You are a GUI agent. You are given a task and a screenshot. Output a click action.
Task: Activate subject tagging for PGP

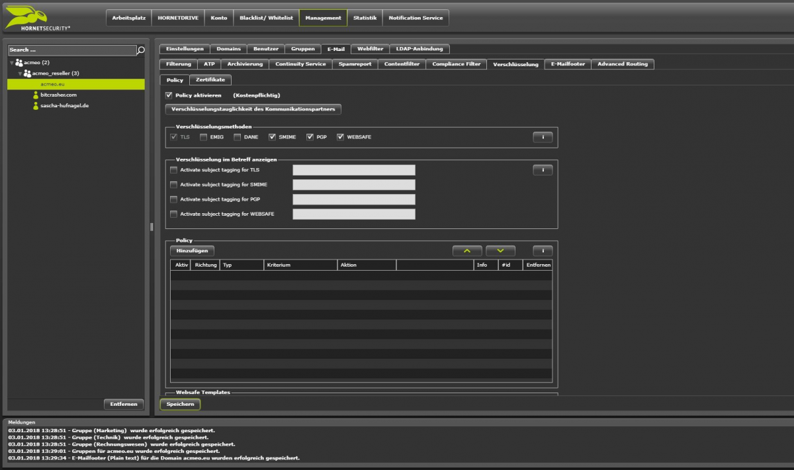coord(174,199)
